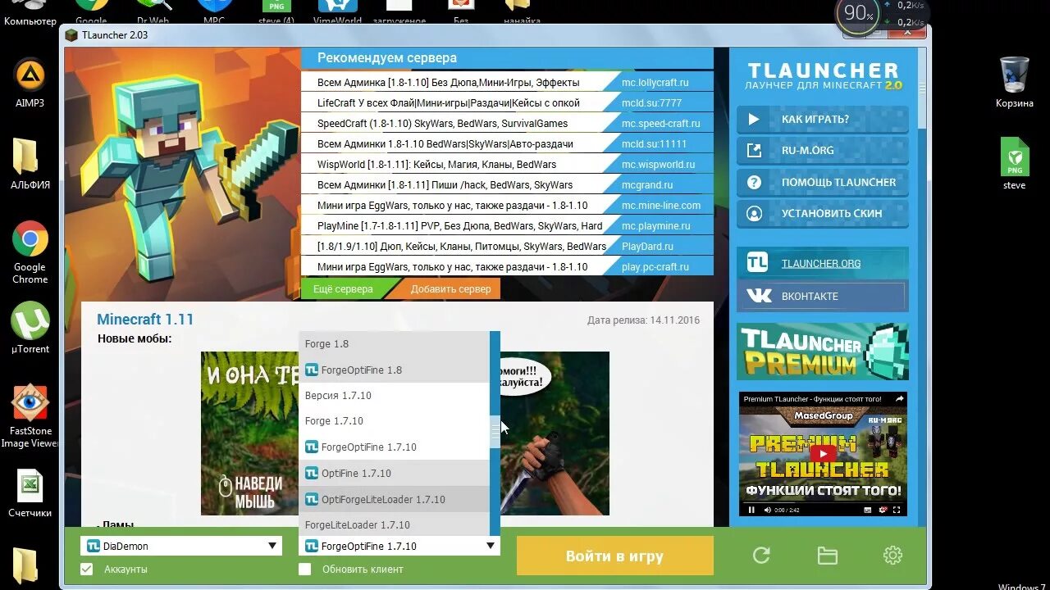Choose ForgeOptiFine 1.7.10 in the list

pos(395,447)
